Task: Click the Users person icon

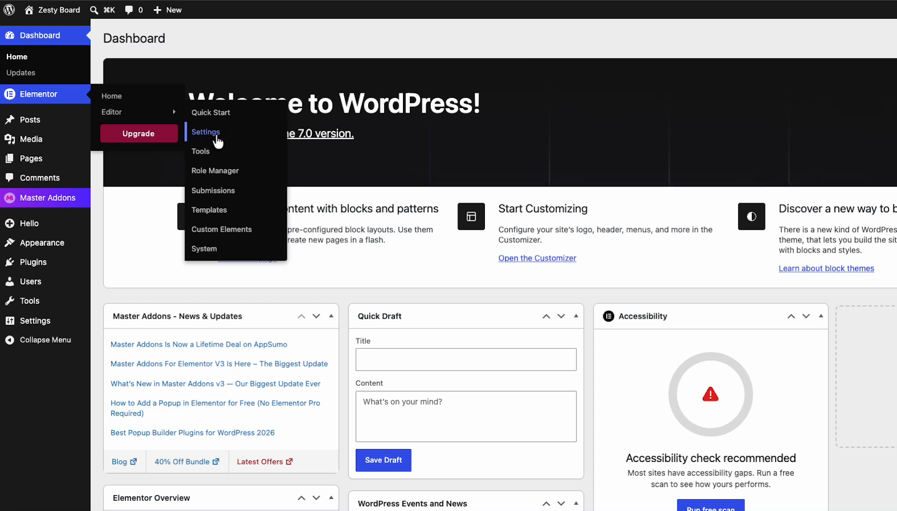Action: [x=10, y=281]
